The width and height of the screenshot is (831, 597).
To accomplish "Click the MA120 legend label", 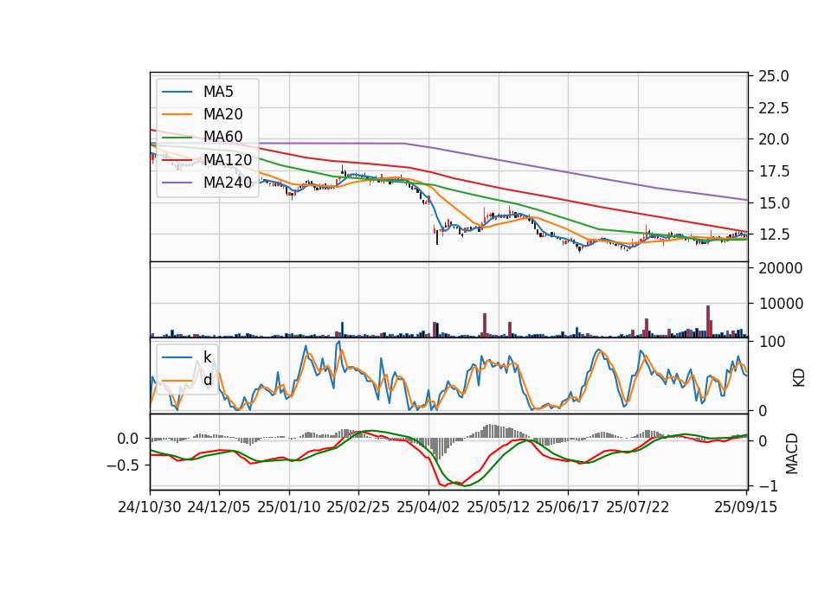I will (228, 159).
